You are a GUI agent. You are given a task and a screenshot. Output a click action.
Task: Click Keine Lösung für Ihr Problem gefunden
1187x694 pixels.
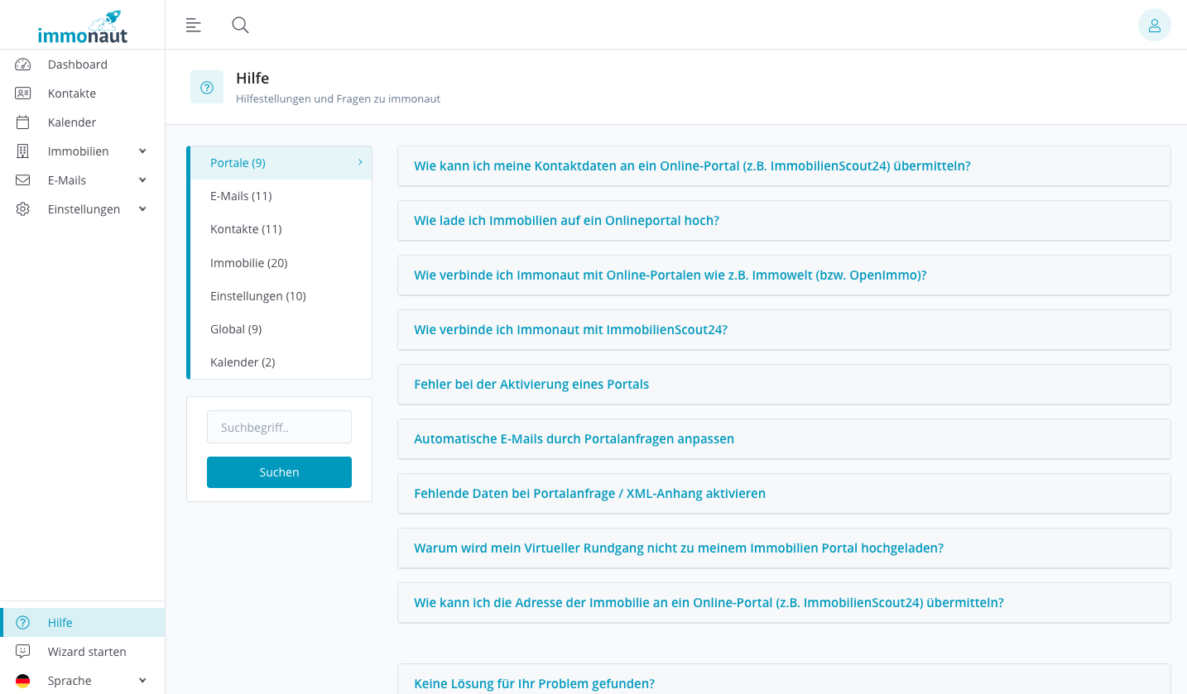[534, 683]
